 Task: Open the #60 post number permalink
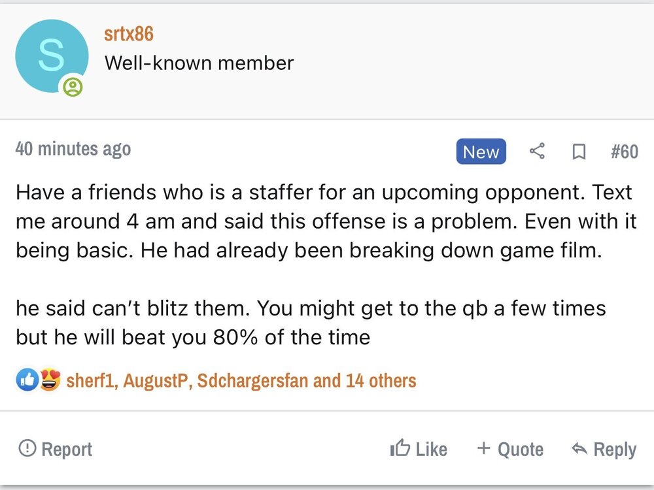[x=624, y=152]
